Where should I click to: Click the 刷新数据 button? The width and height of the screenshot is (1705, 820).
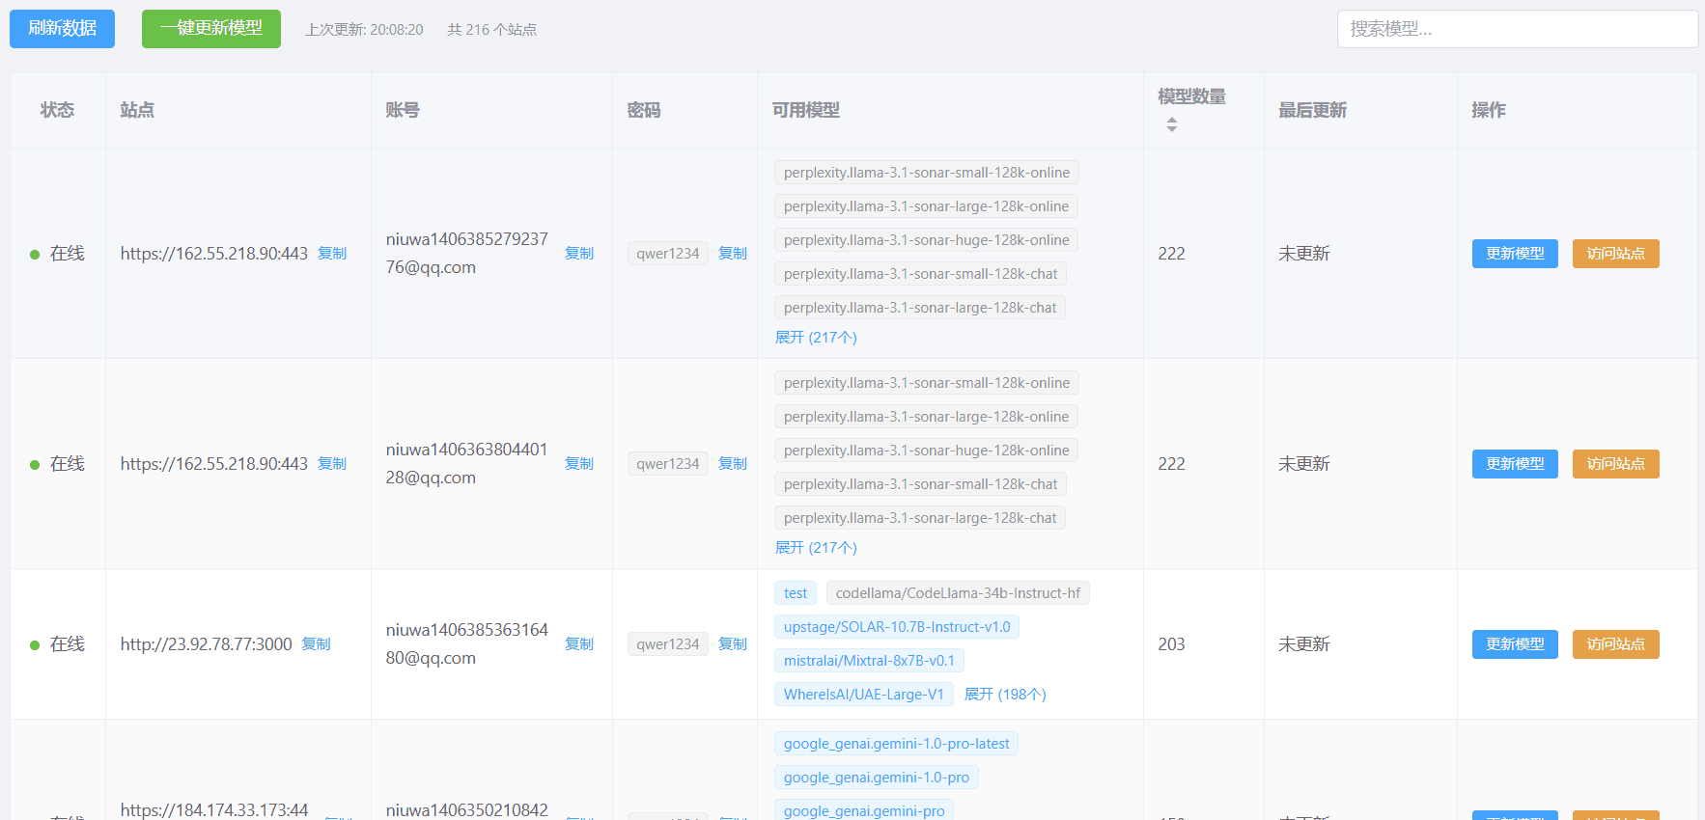[62, 29]
